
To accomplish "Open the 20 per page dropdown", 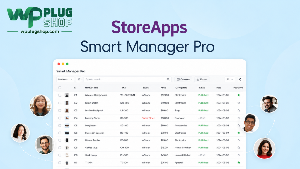I will pos(230,79).
